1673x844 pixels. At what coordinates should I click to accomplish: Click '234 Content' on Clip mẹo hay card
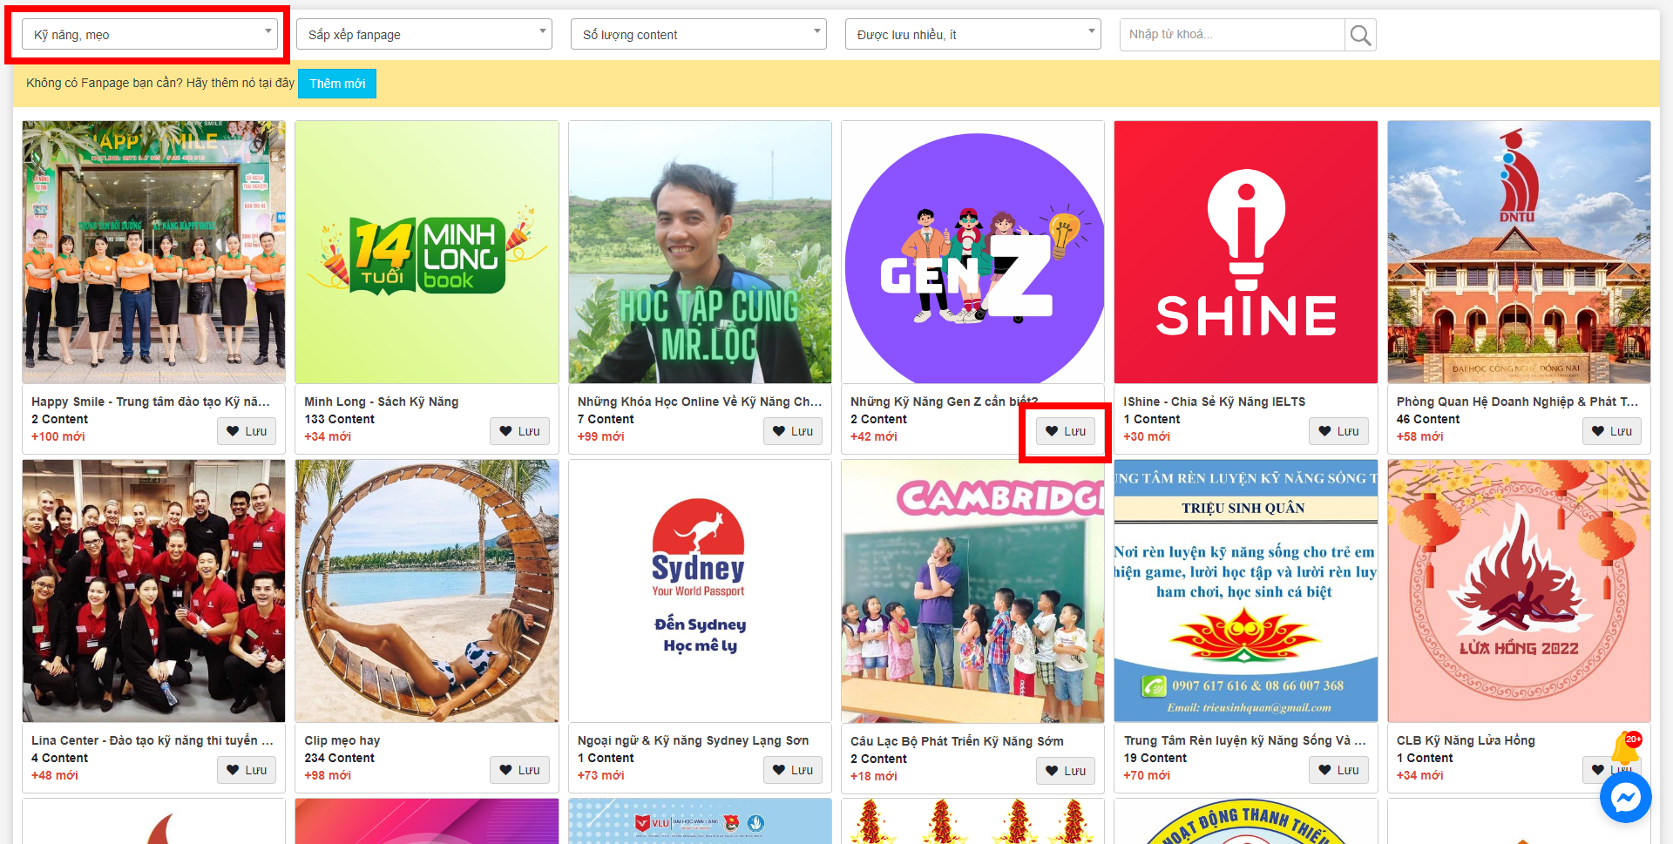[339, 758]
